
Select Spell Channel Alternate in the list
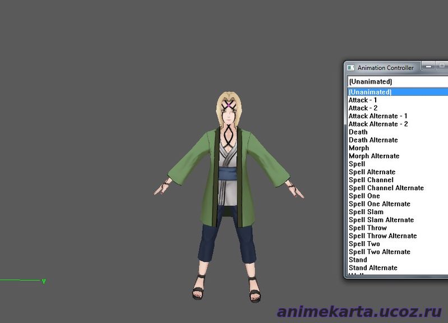coord(398,188)
